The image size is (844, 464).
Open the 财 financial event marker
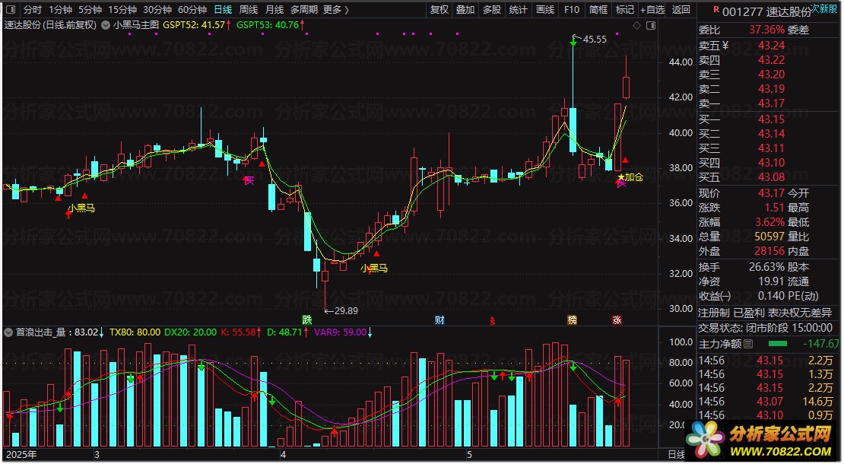[439, 319]
